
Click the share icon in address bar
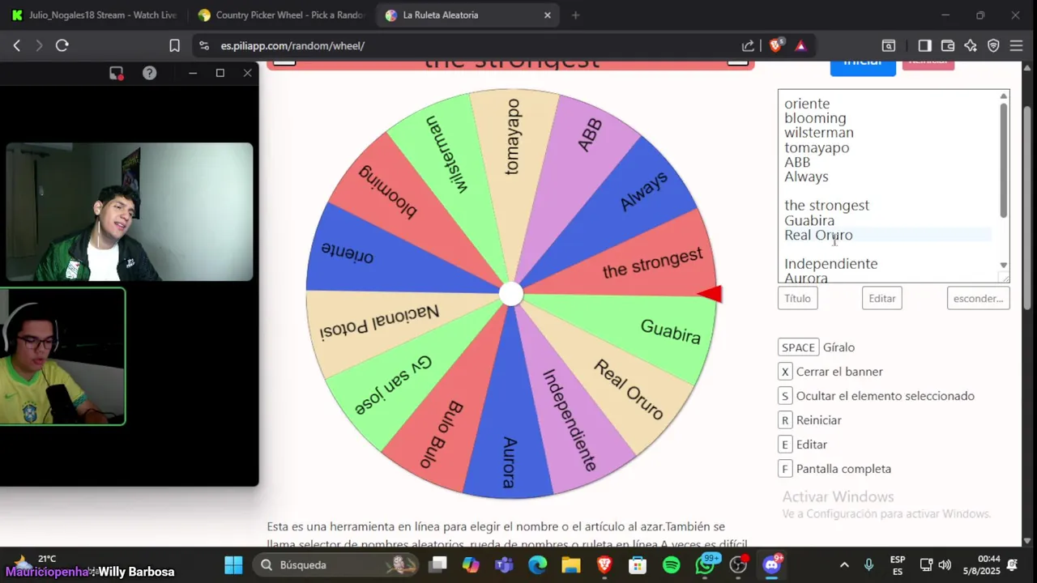pos(748,45)
